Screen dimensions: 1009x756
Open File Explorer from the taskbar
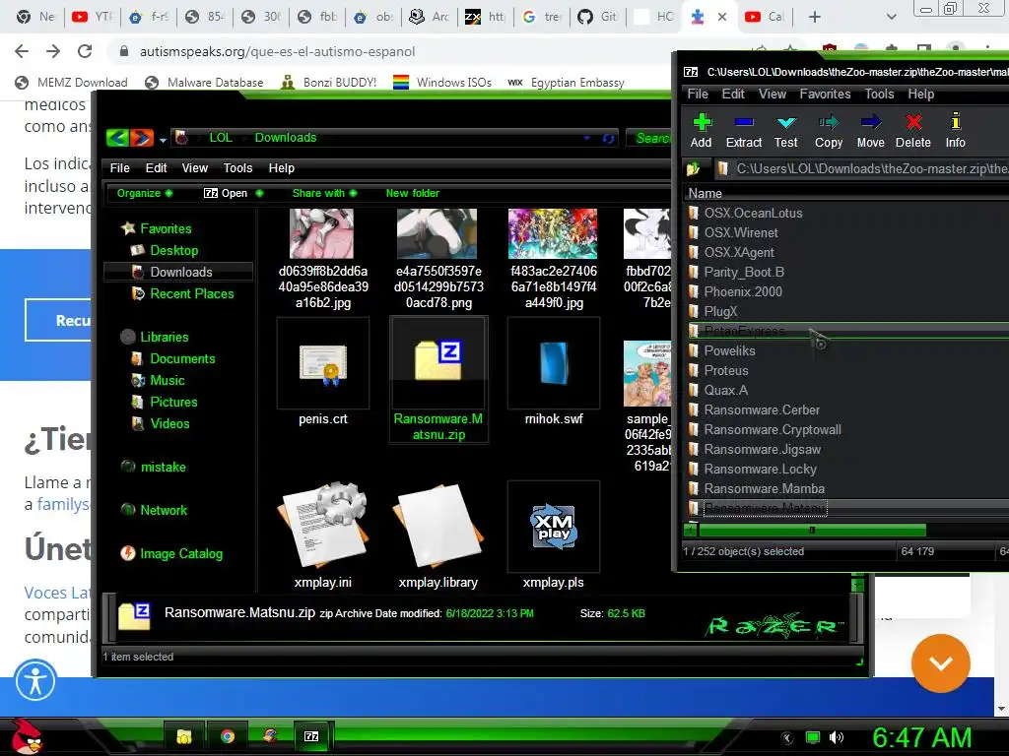pyautogui.click(x=184, y=736)
